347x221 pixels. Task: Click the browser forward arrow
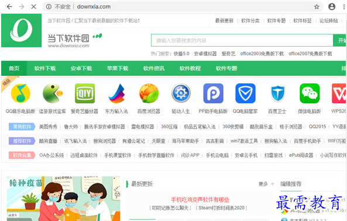[x=22, y=7]
